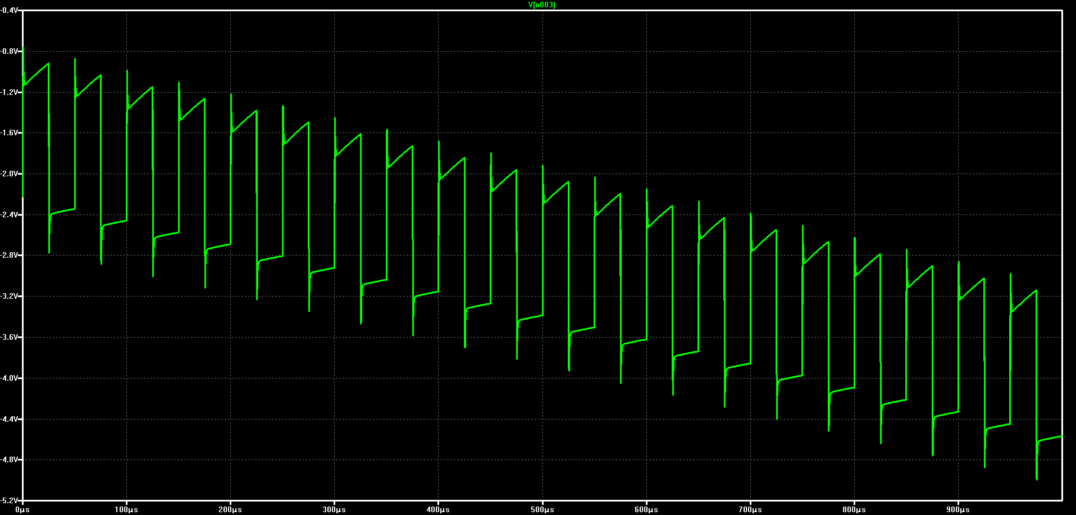The width and height of the screenshot is (1076, 515).
Task: Click the 300µs time axis label
Action: (x=334, y=510)
